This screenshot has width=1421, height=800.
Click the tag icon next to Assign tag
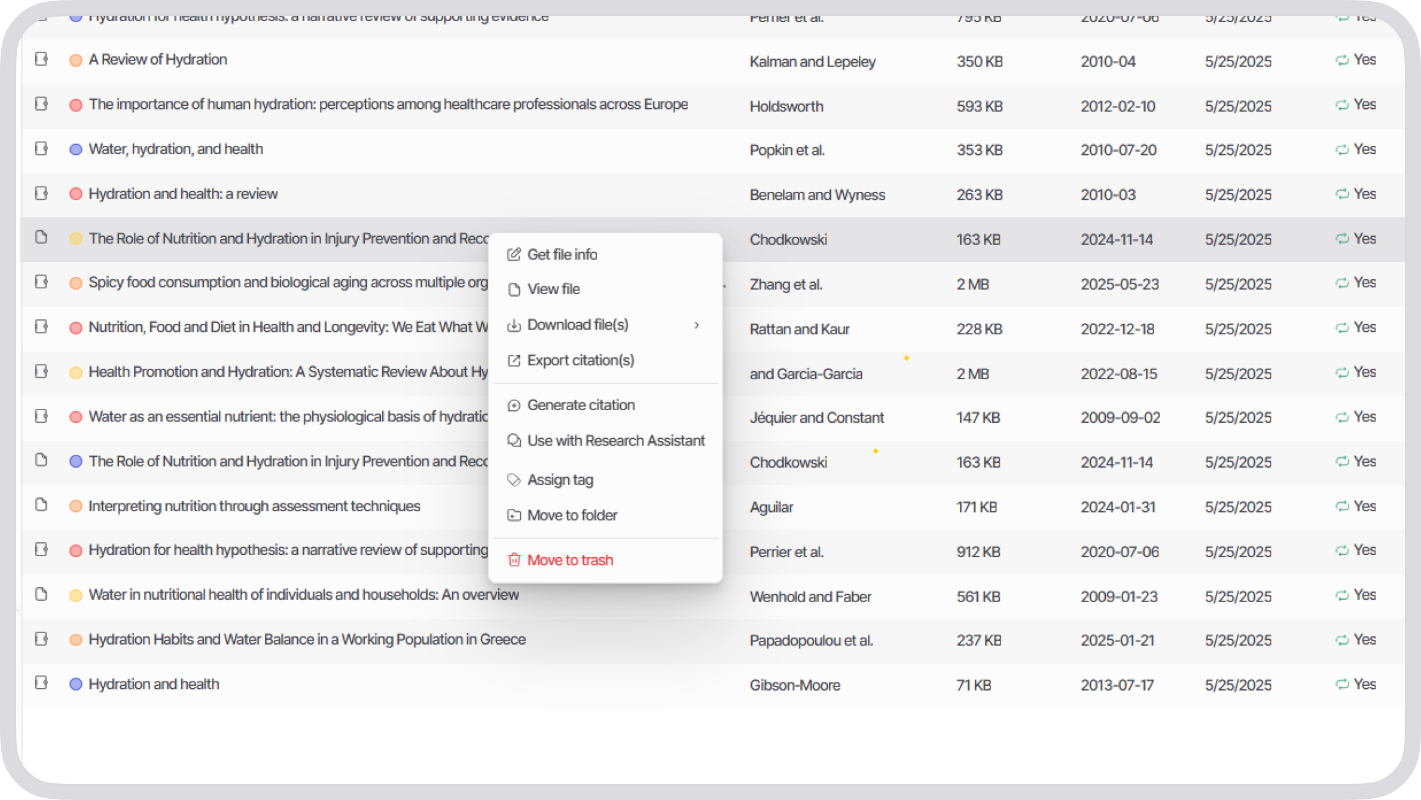click(x=514, y=480)
